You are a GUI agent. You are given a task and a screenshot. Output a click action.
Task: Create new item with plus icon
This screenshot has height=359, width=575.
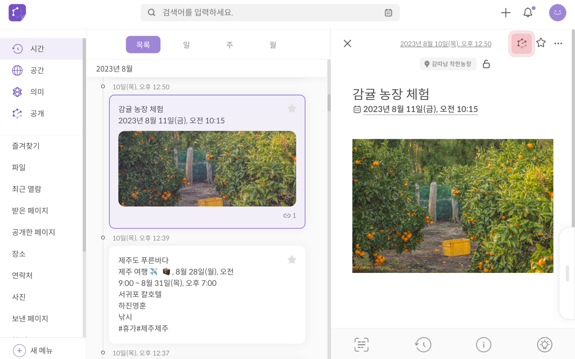pos(506,13)
